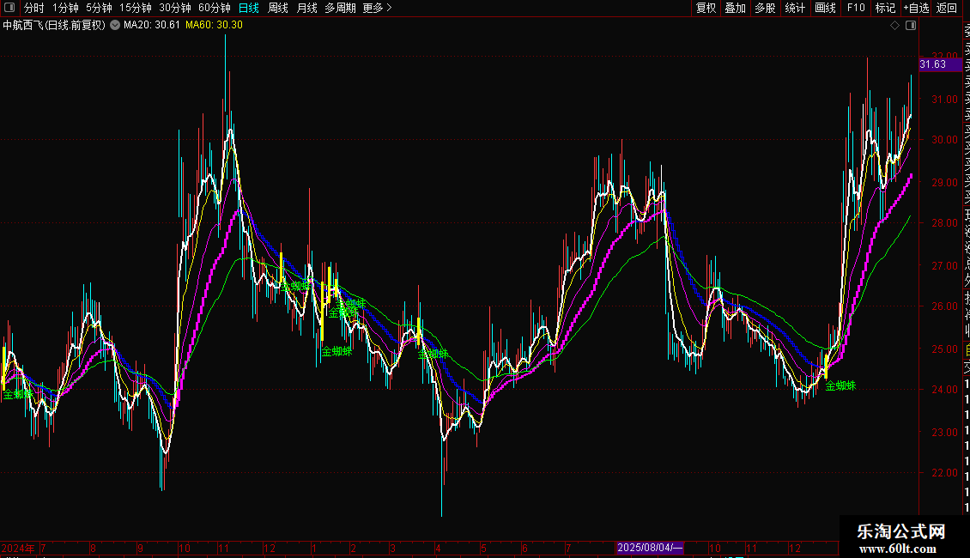Open the 复权 adjustment menu
Screen dimensions: 970x558
pos(706,8)
